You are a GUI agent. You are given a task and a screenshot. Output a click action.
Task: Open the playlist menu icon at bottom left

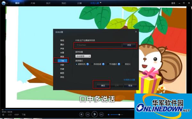tap(3, 115)
